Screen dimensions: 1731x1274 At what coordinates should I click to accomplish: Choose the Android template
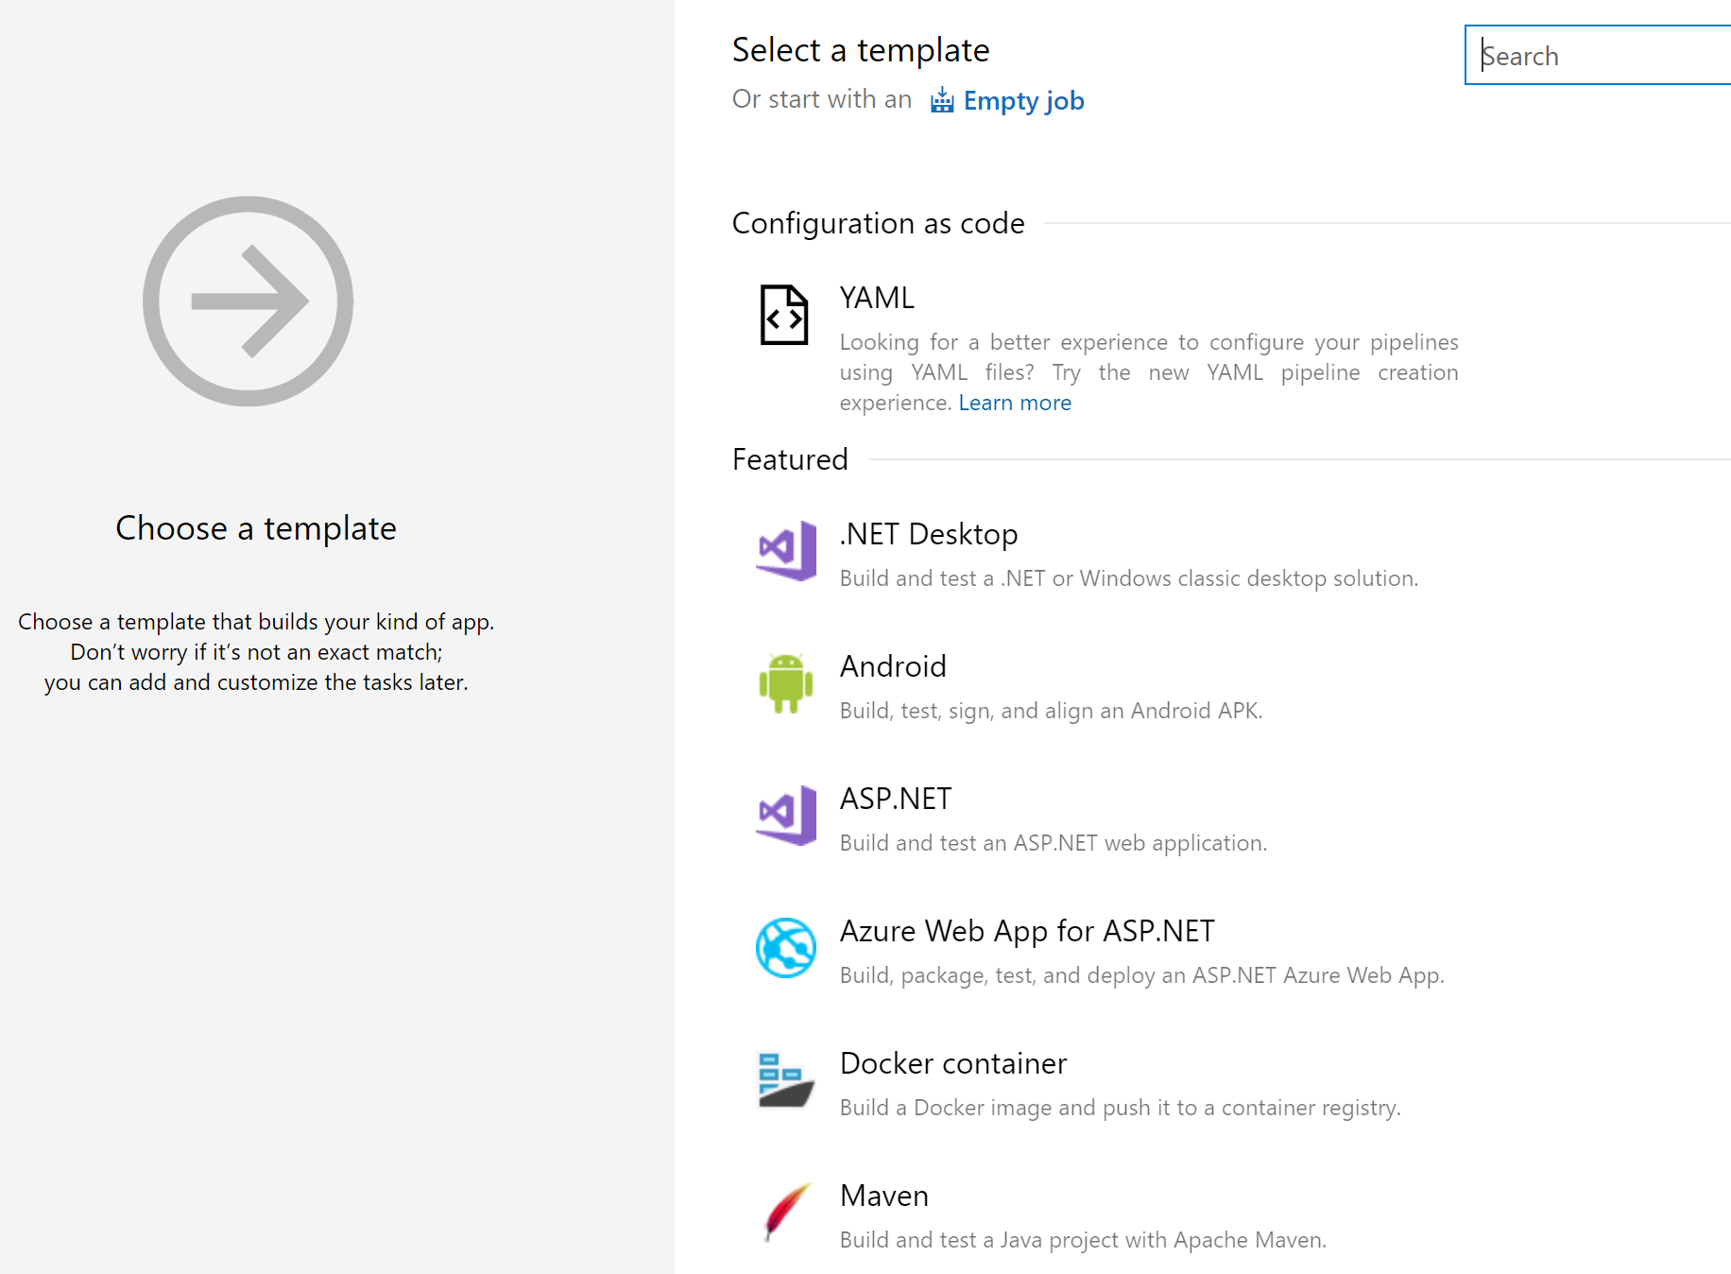pyautogui.click(x=892, y=666)
